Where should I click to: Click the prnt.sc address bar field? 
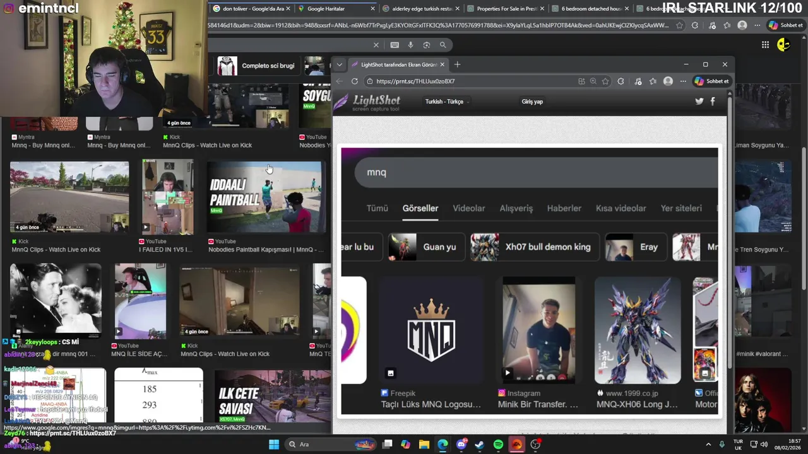pos(470,81)
